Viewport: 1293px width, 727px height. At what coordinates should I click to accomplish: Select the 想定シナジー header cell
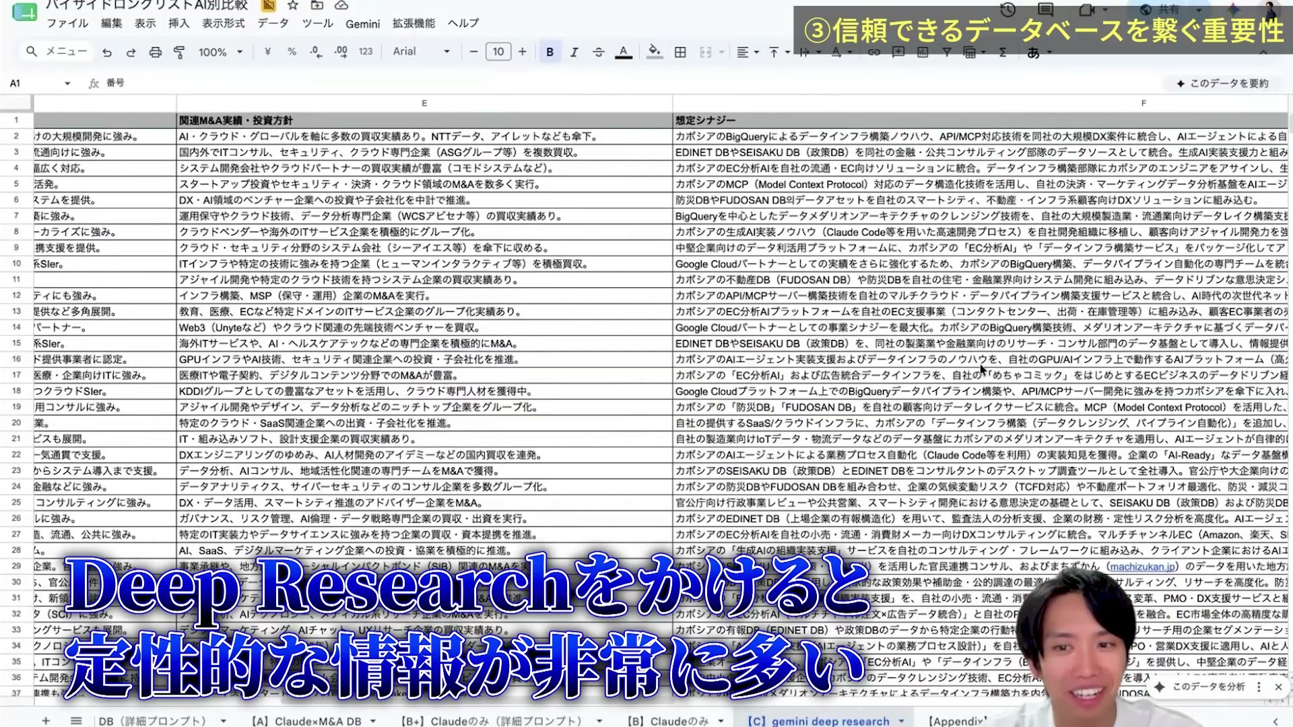click(x=980, y=120)
